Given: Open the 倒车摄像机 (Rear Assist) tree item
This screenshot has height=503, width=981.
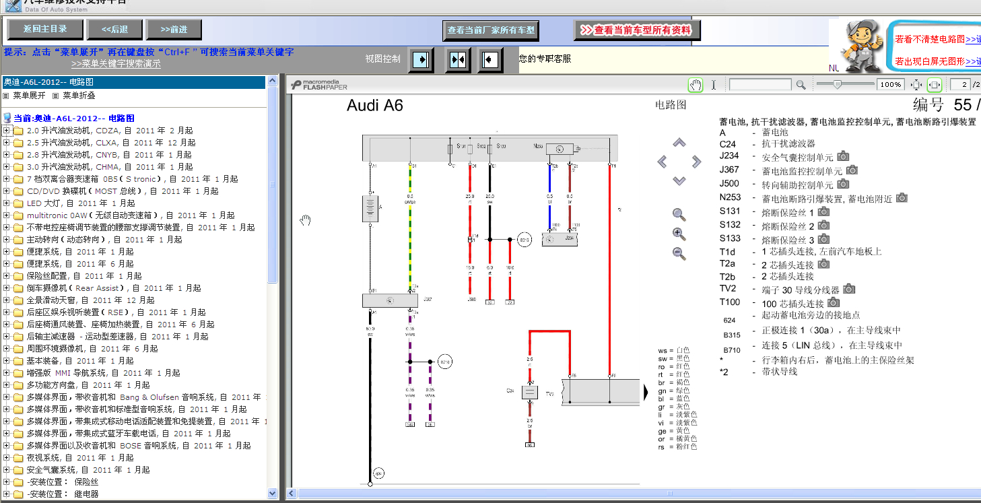Looking at the screenshot, I should (114, 288).
